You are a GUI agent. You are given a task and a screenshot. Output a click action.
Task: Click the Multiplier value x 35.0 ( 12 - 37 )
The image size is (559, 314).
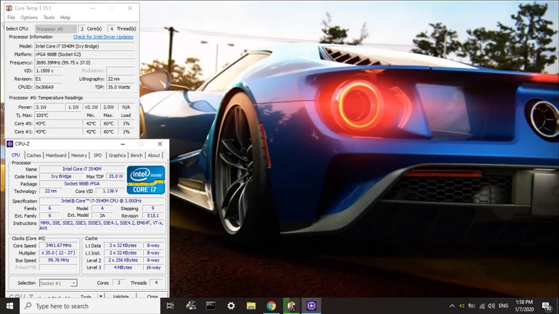click(59, 253)
